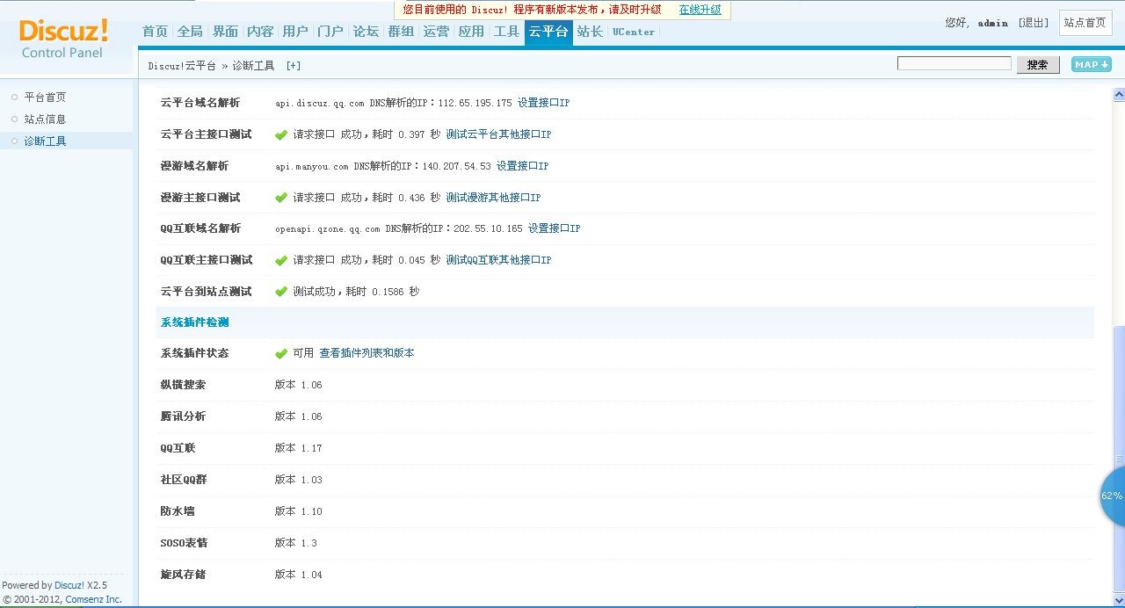Select 站点信息 in the left sidebar

(45, 119)
